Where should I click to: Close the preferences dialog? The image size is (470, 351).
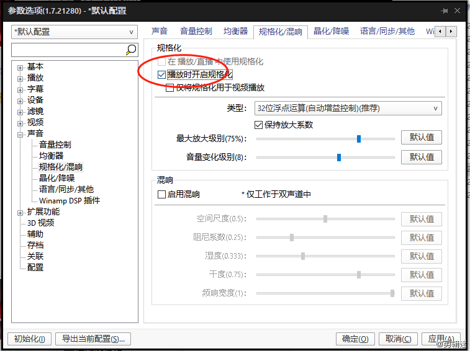tap(457, 11)
